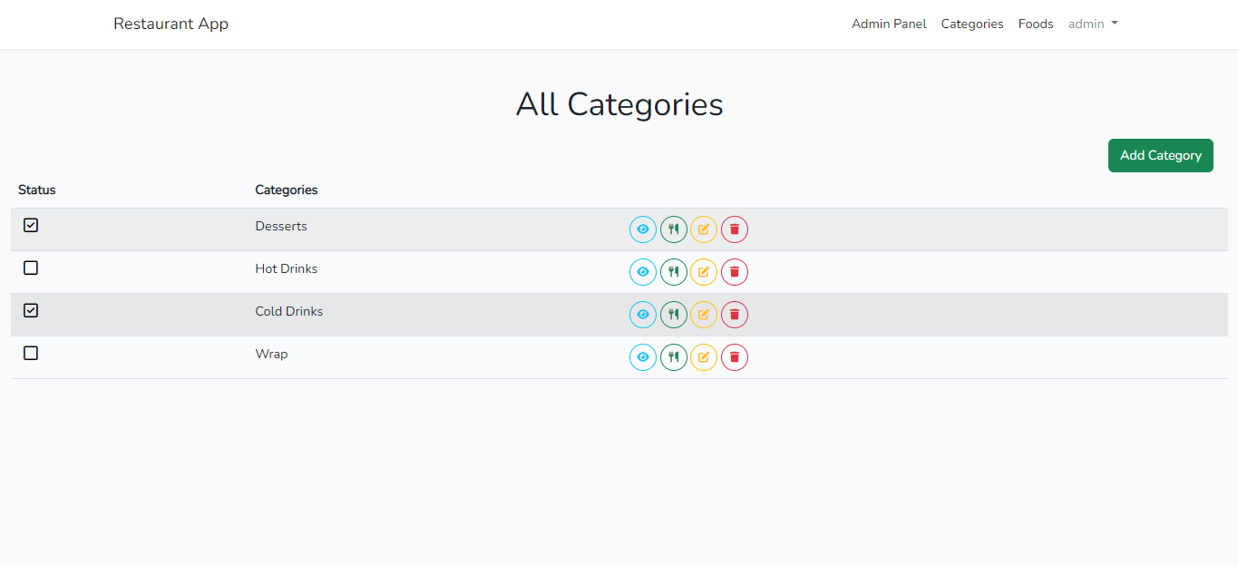The height and width of the screenshot is (565, 1238).
Task: Select the edit icon for Cold Drinks
Action: click(704, 315)
